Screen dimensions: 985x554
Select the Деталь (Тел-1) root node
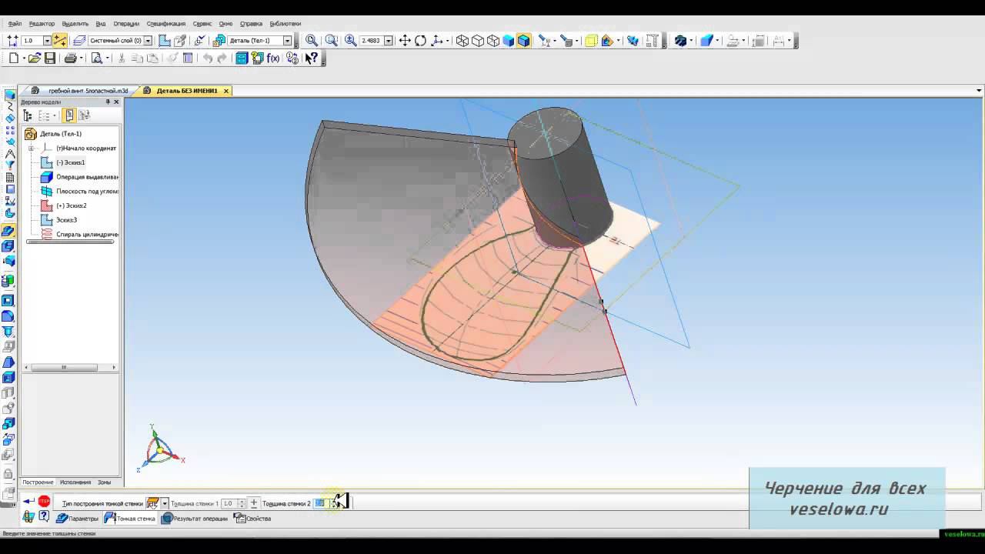(x=60, y=134)
